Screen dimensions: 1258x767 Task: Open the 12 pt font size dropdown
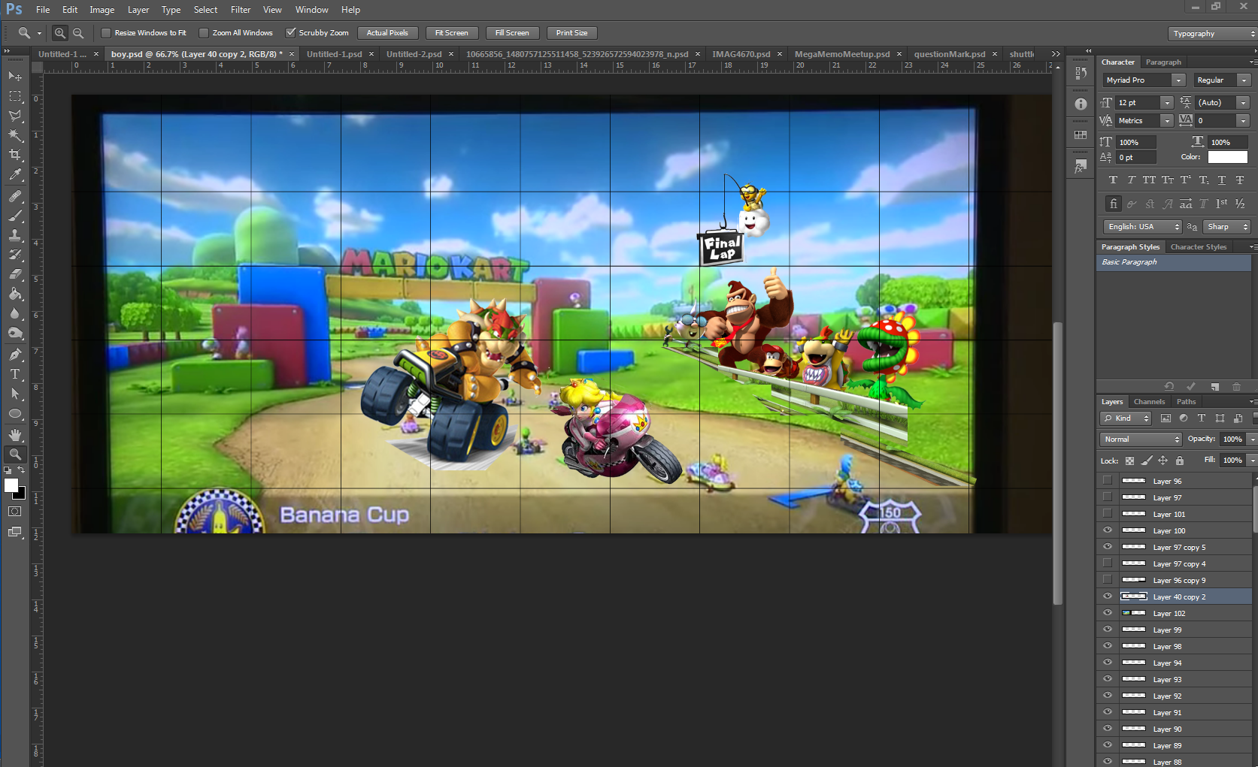click(x=1167, y=103)
